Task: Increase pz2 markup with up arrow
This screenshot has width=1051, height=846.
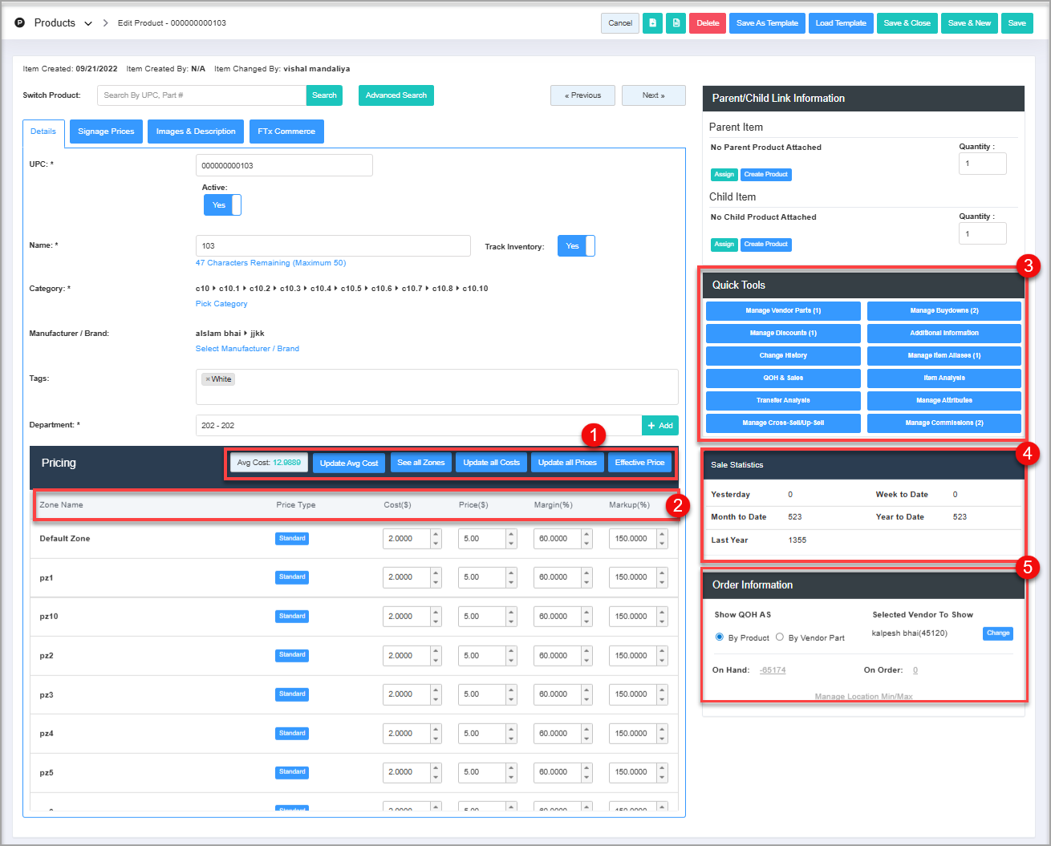Action: click(662, 651)
